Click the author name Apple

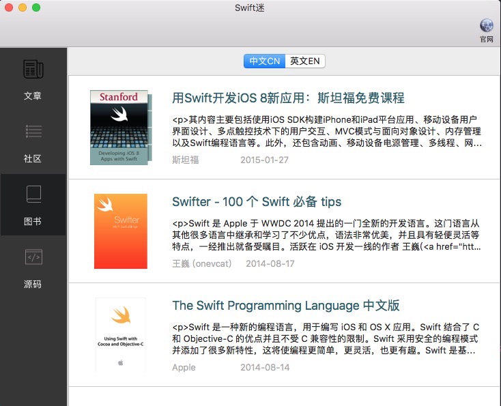pos(184,367)
